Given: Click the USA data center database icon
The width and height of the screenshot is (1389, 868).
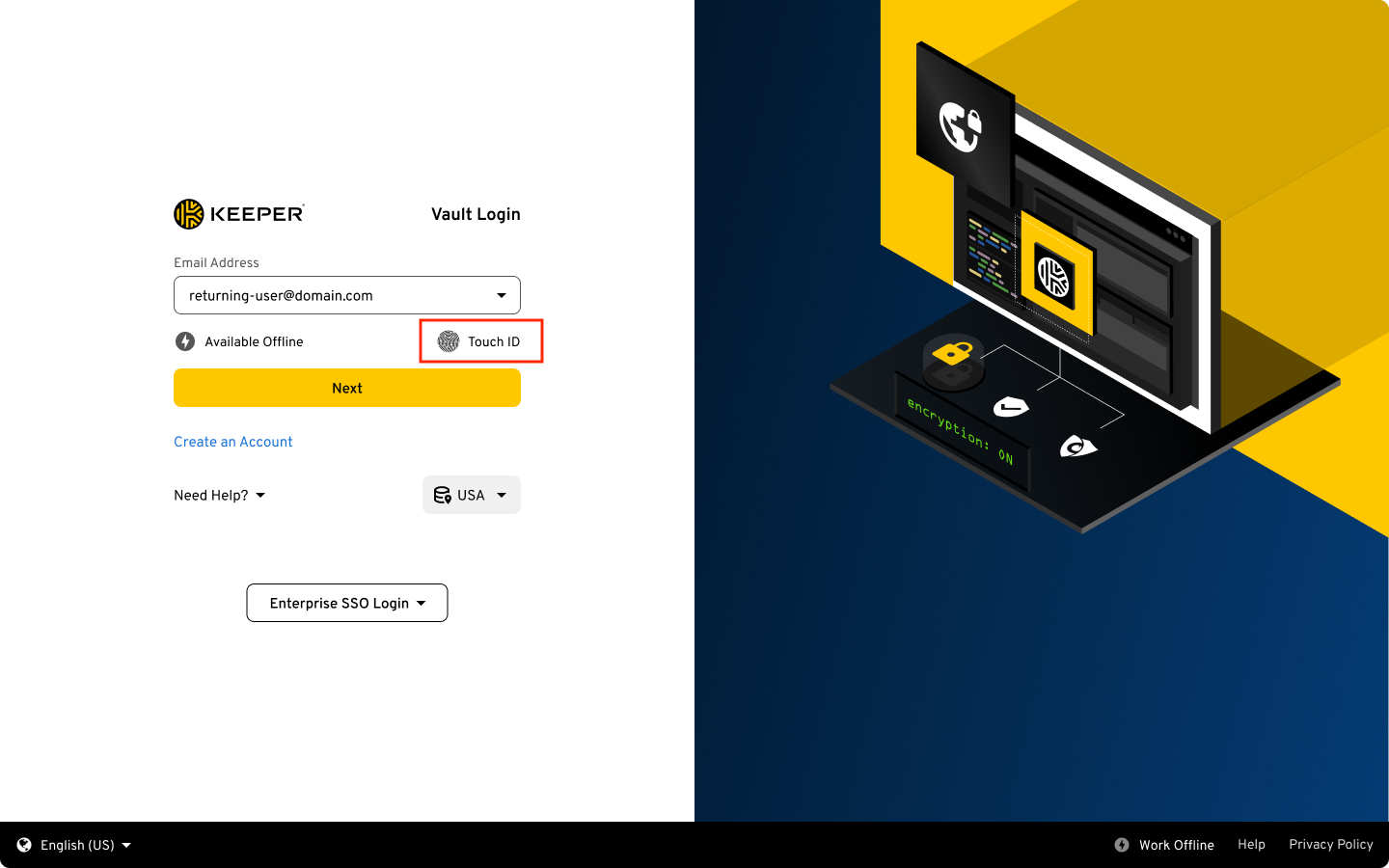Looking at the screenshot, I should 443,495.
